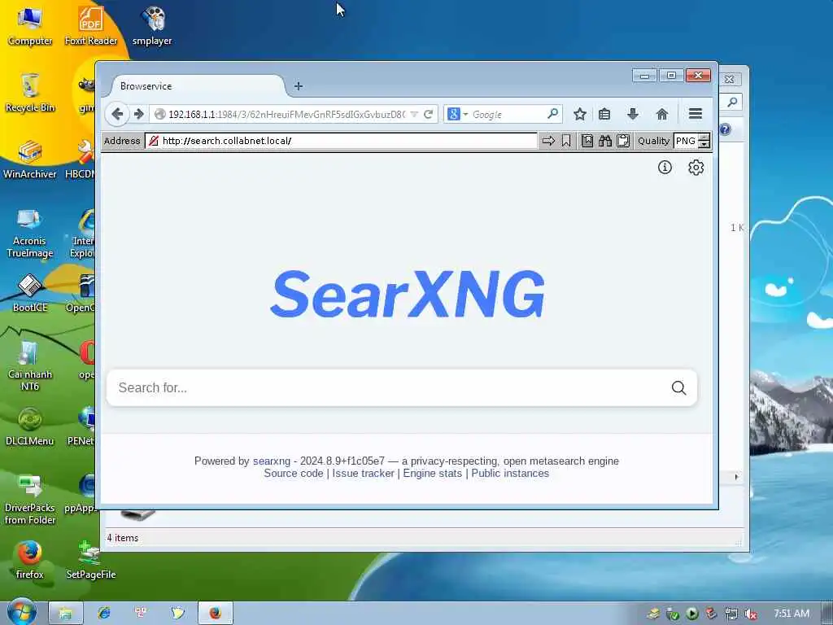Adjust the PNG quality stepper

click(704, 141)
